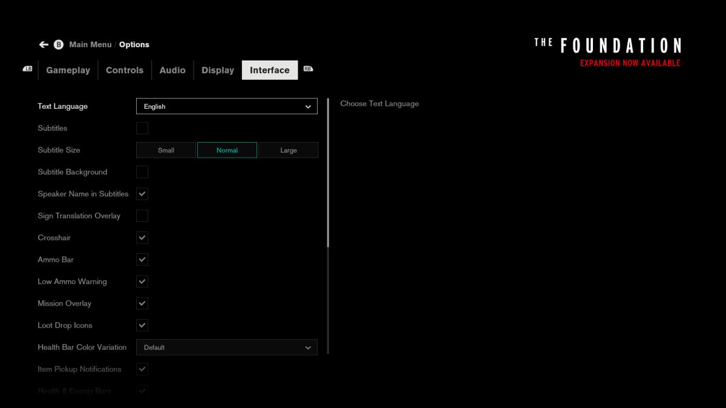Screen dimensions: 726x408
Task: Open the Text Language dropdown
Action: 227,106
